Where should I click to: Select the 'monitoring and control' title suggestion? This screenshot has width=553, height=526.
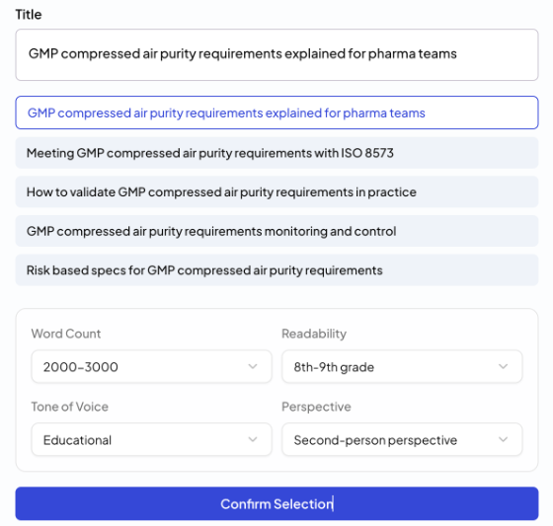pos(276,231)
